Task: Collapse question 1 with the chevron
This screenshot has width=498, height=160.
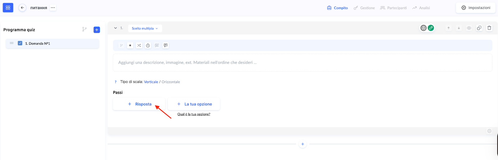Action: click(115, 28)
